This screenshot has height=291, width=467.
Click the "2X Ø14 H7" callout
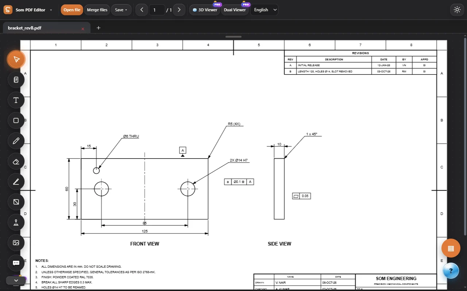coord(239,160)
